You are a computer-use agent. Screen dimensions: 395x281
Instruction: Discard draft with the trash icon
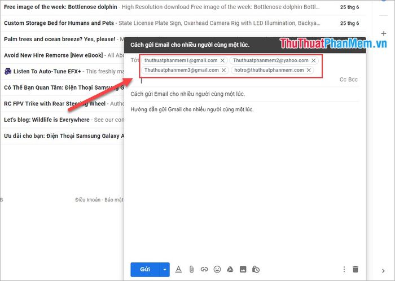(x=355, y=269)
